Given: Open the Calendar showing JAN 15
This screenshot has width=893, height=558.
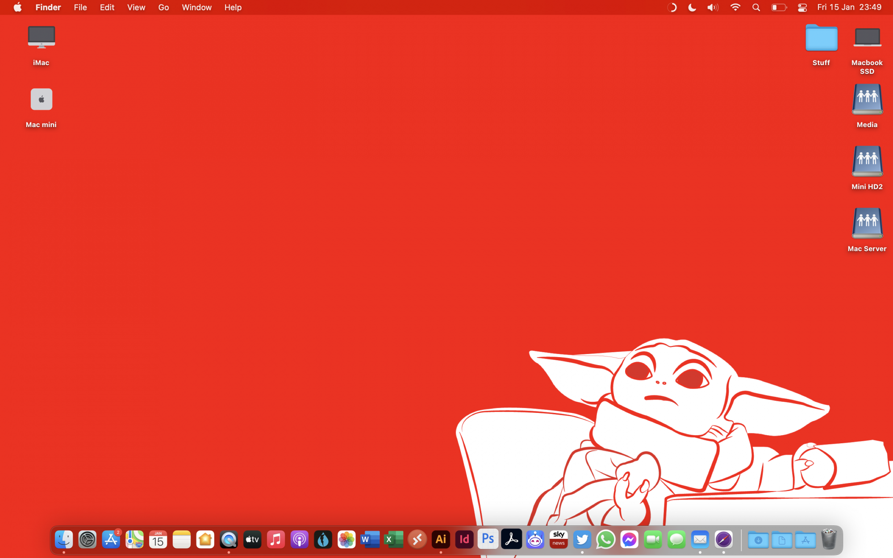Looking at the screenshot, I should (x=158, y=540).
